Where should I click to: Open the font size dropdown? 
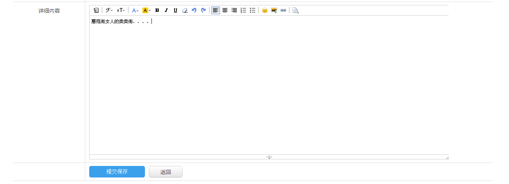121,10
